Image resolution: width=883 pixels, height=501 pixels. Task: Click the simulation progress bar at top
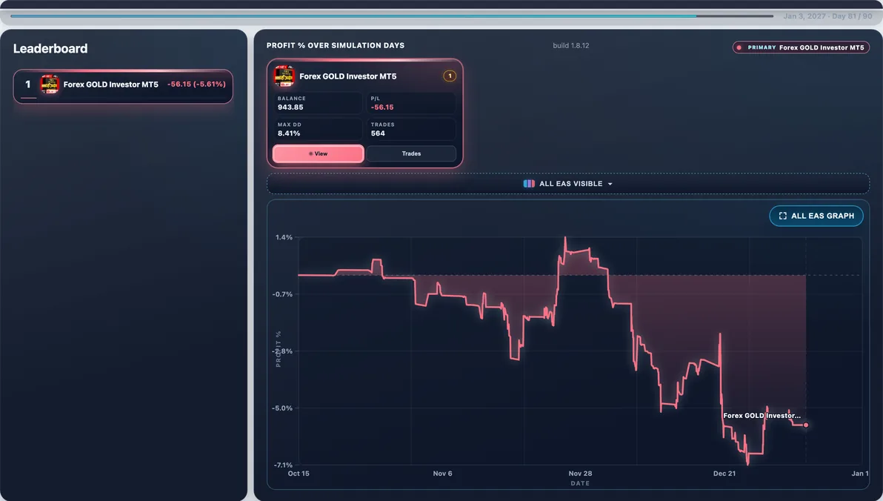click(392, 16)
